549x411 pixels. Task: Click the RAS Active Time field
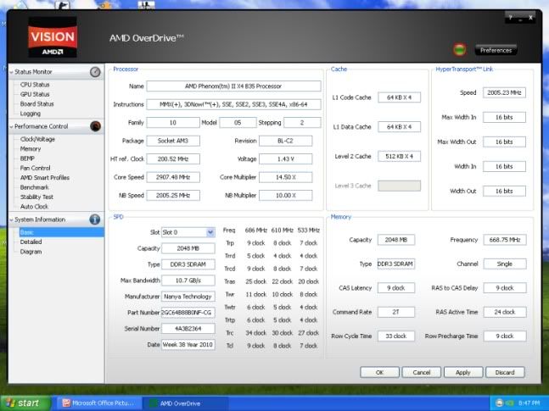(505, 312)
